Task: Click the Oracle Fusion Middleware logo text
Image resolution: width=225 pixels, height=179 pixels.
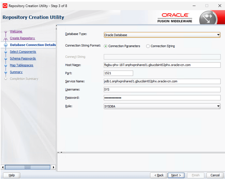Action: coord(175,18)
